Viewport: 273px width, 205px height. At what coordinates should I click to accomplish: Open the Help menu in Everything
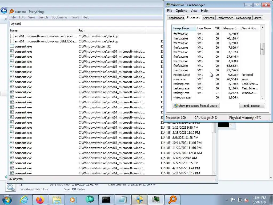86,17
